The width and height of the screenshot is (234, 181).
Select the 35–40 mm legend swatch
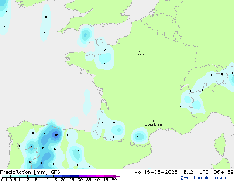(92, 176)
